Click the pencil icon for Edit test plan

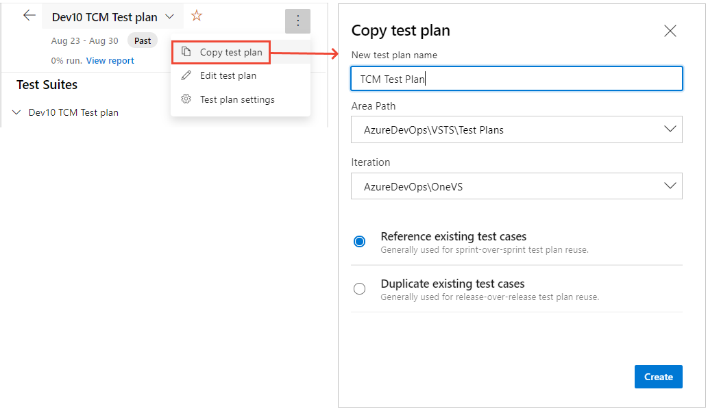[185, 75]
